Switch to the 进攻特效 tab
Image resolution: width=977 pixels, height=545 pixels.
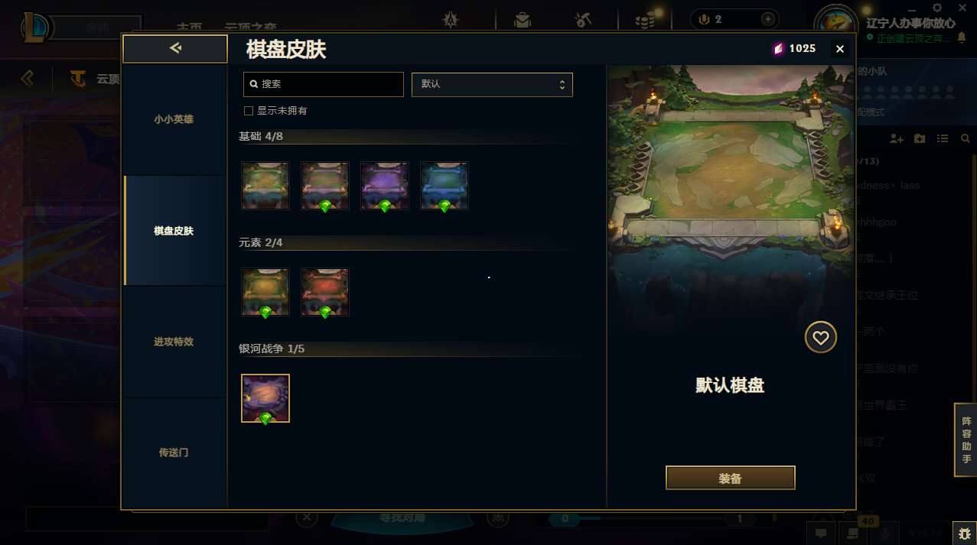(x=174, y=342)
